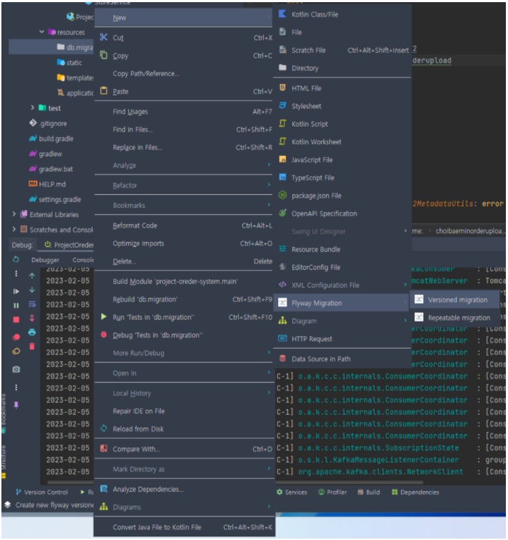Click the Debug bug icon in menu

(x=103, y=334)
